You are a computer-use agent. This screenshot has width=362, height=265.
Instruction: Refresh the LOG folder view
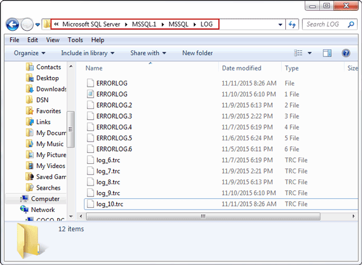(x=292, y=25)
